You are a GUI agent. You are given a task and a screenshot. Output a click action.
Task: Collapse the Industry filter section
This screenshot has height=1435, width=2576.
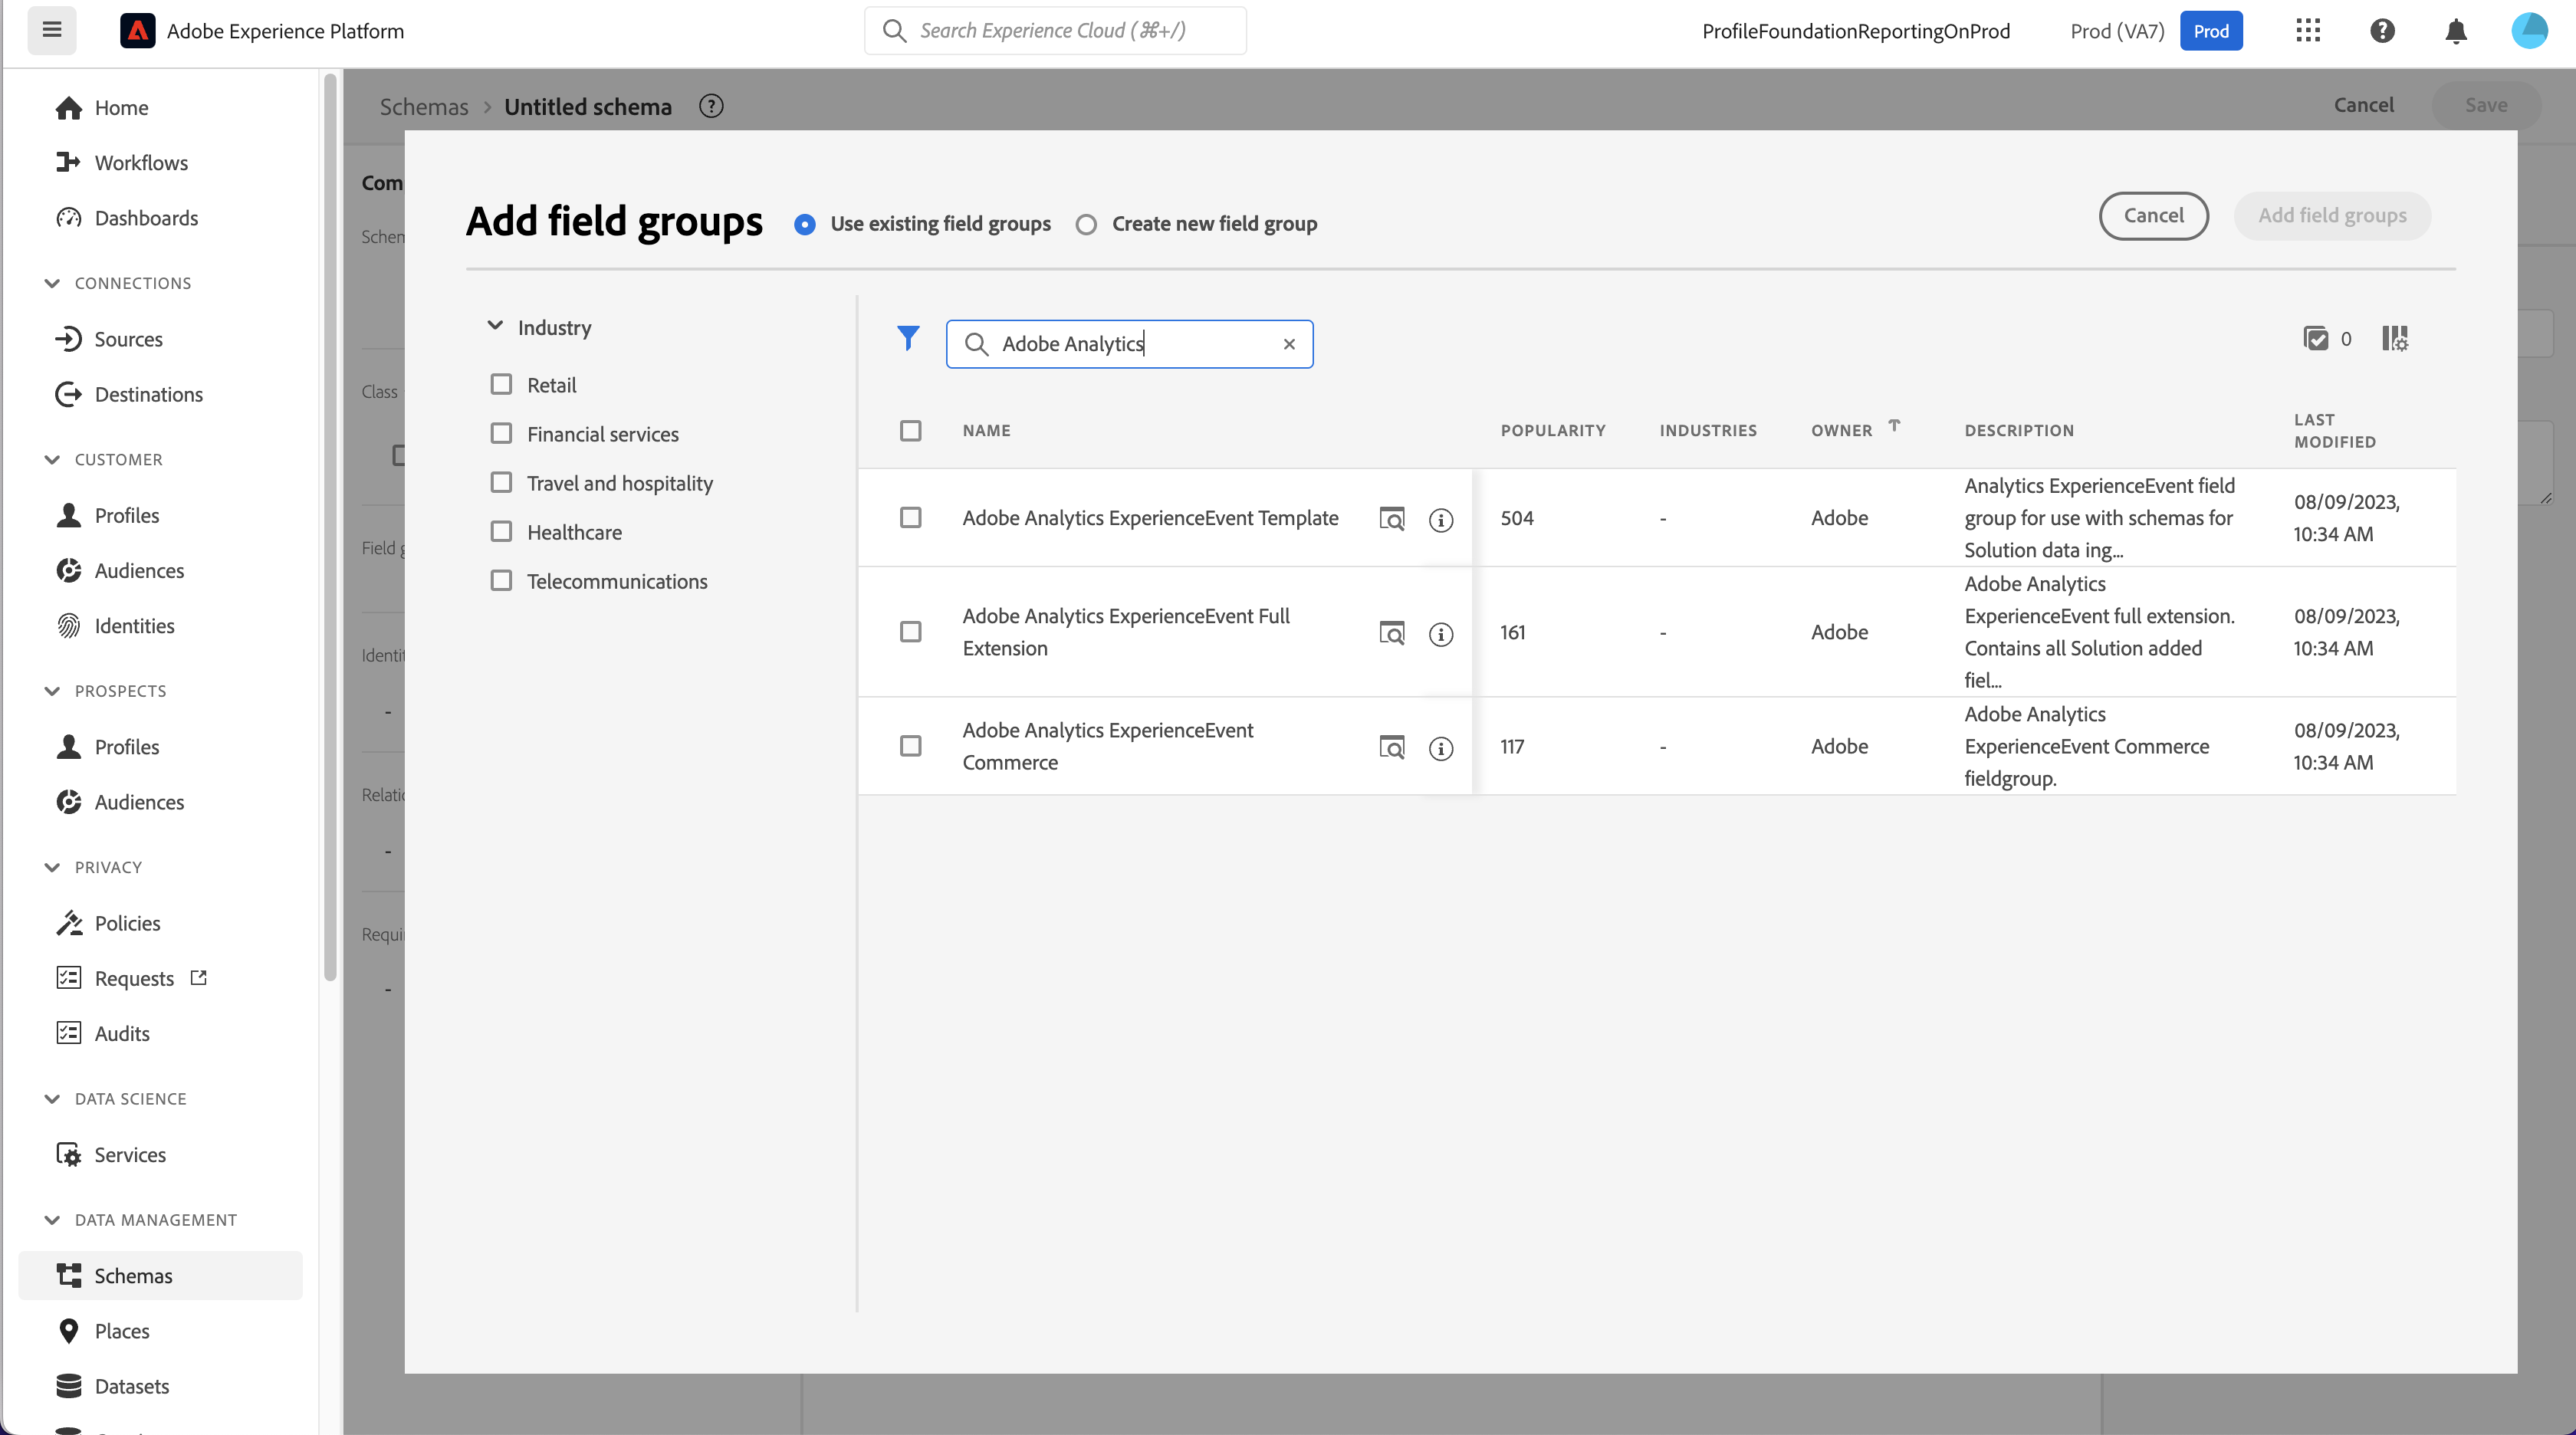[x=495, y=326]
